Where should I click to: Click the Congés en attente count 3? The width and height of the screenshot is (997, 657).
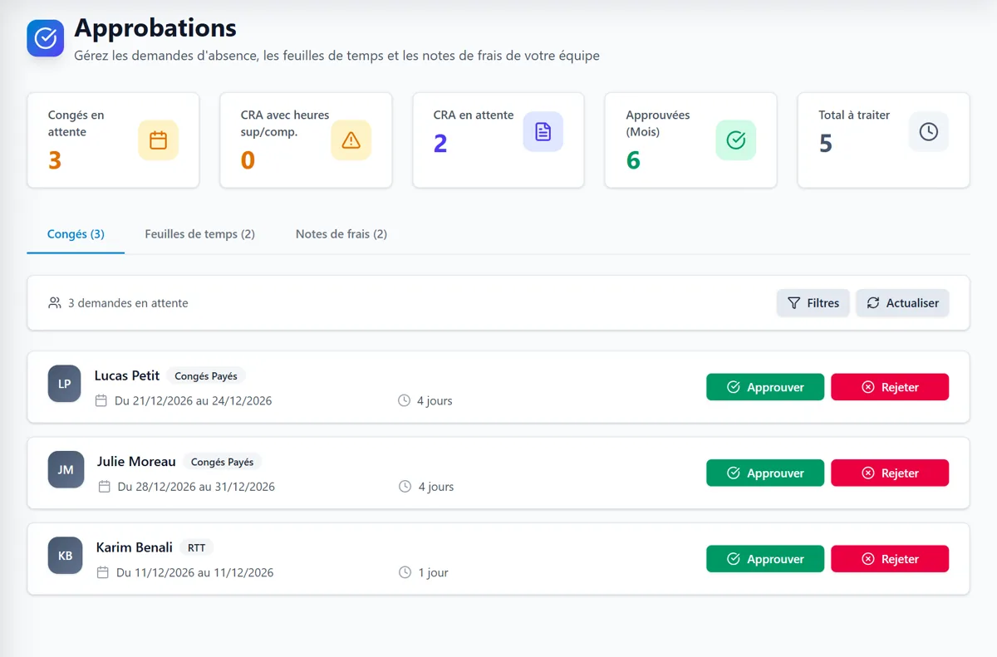(55, 160)
